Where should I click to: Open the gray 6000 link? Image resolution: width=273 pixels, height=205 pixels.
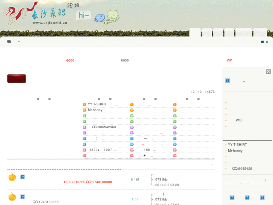125,60
